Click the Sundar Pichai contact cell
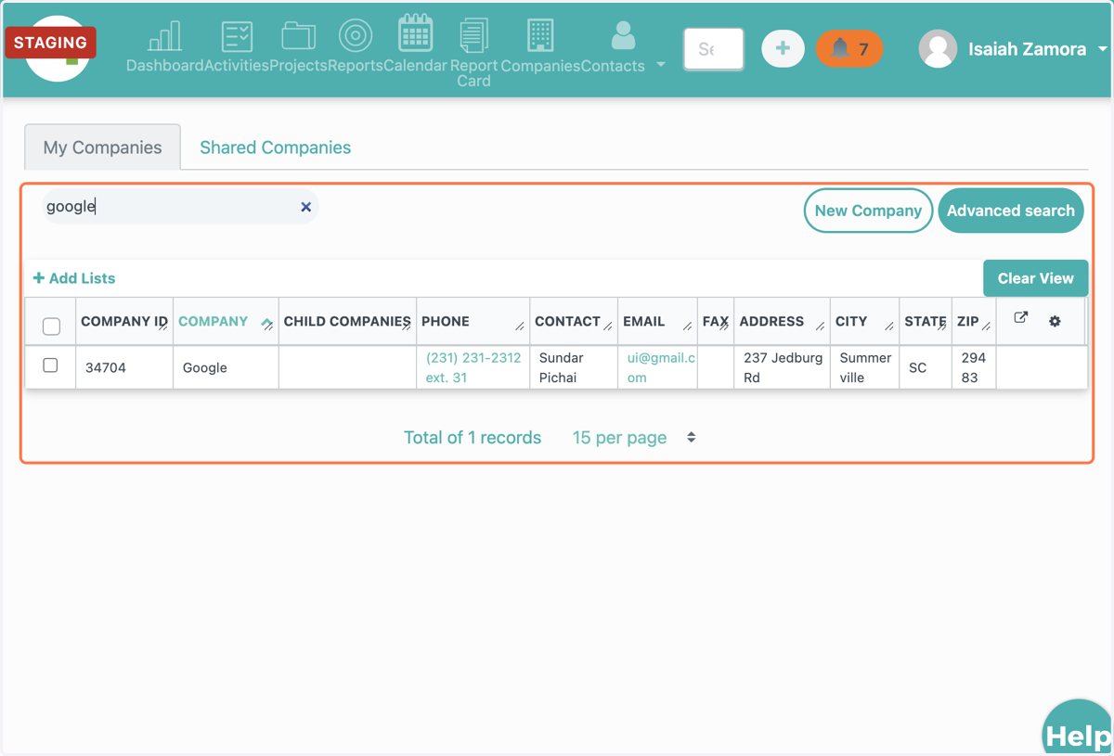 point(574,367)
